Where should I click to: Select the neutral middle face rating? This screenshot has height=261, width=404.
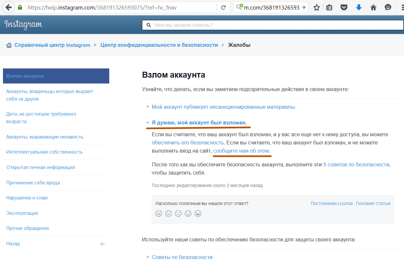[x=178, y=214]
